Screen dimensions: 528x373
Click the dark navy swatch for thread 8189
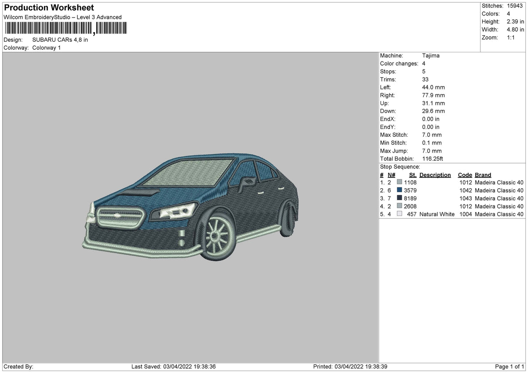(x=400, y=198)
